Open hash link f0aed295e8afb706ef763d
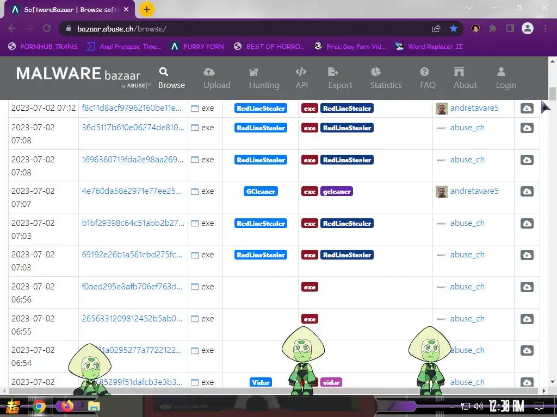 click(x=132, y=286)
